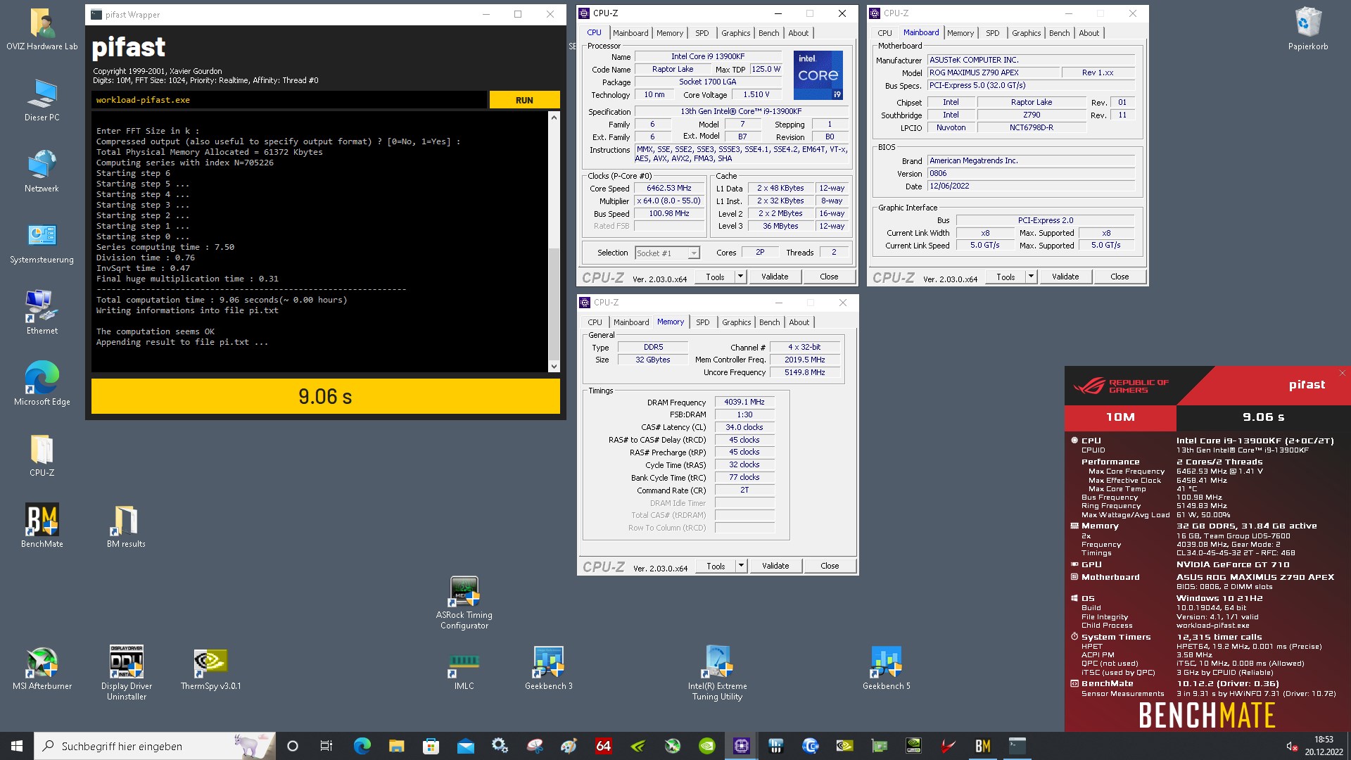The width and height of the screenshot is (1351, 760).
Task: Launch the Geekbench 3 desktop shortcut
Action: 549,669
